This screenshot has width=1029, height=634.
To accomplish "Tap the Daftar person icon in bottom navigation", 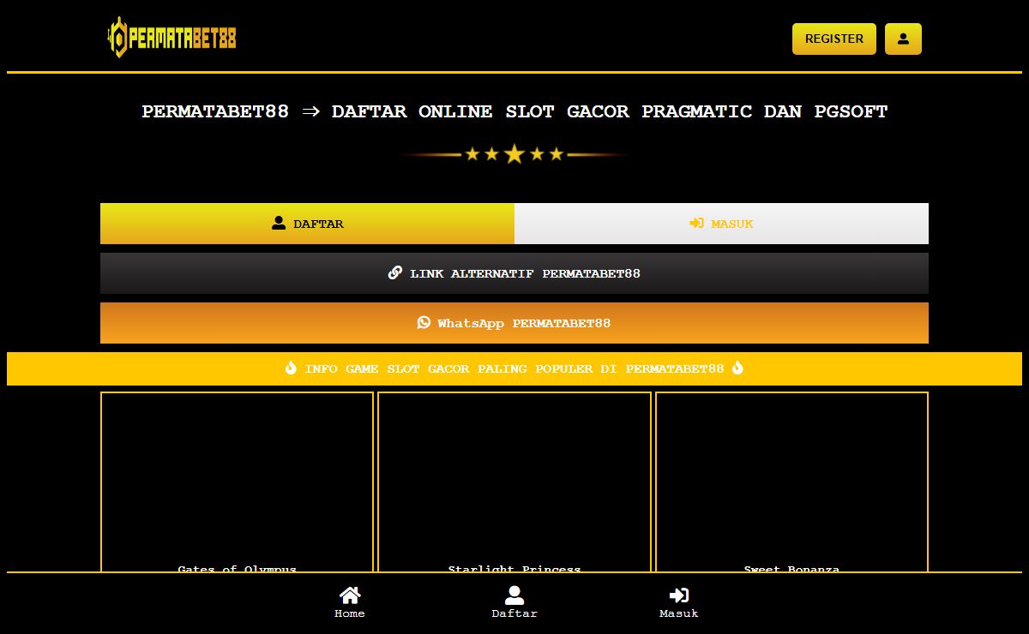I will [x=514, y=595].
